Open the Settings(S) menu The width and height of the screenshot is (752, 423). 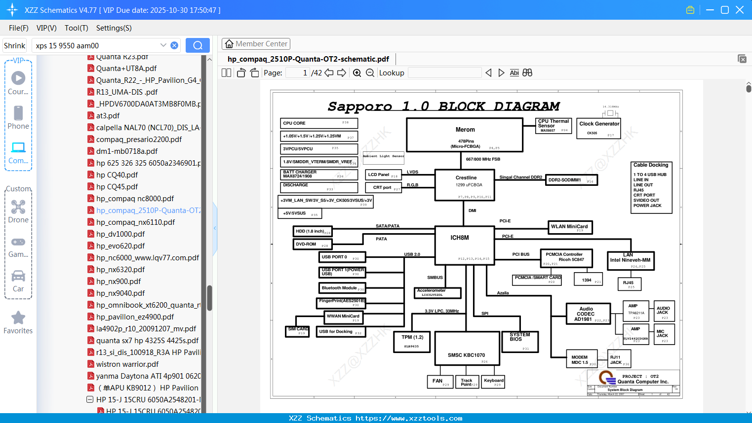pyautogui.click(x=114, y=28)
